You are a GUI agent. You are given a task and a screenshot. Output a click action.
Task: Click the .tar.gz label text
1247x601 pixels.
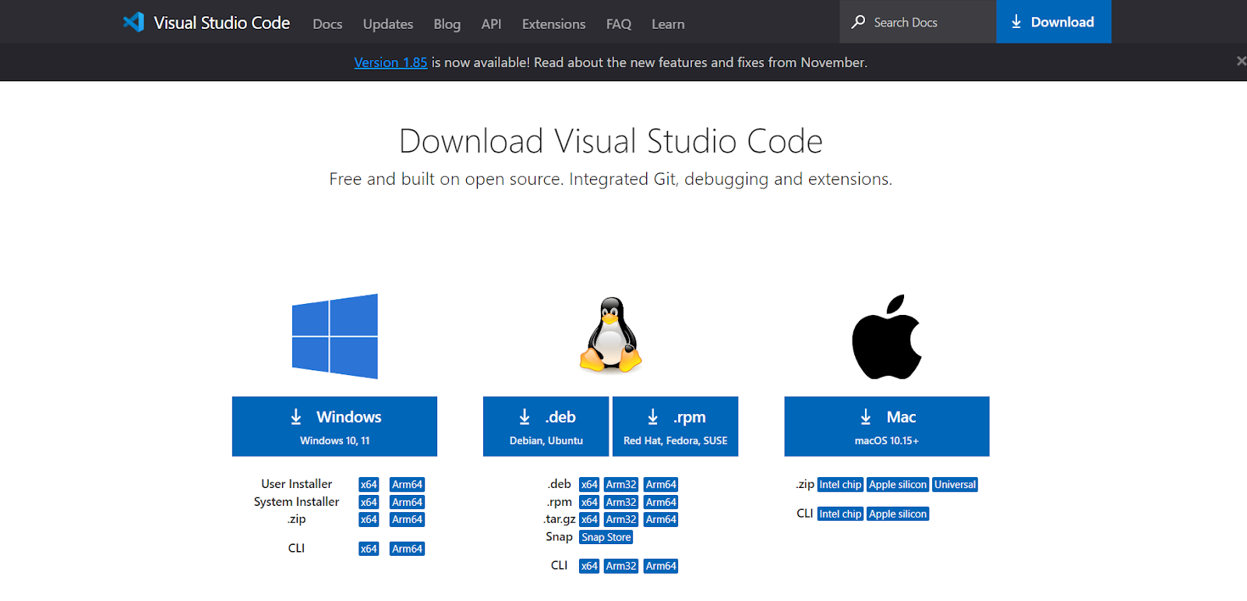[560, 519]
